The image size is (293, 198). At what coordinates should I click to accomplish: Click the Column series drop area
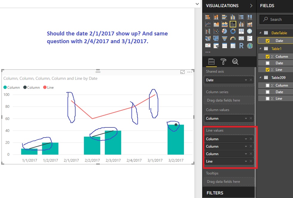229,100
